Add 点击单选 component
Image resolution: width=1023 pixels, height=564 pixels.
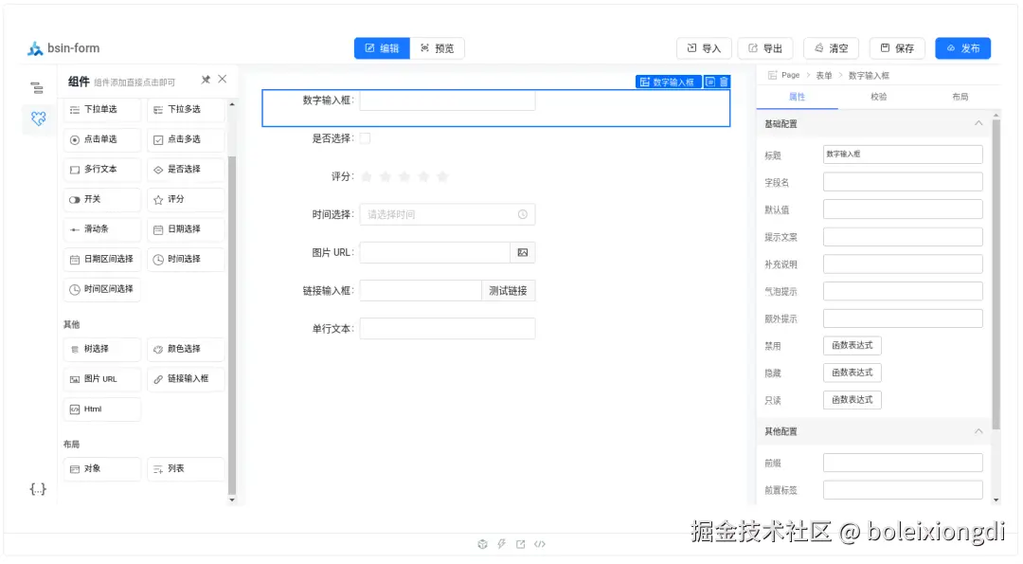[102, 139]
